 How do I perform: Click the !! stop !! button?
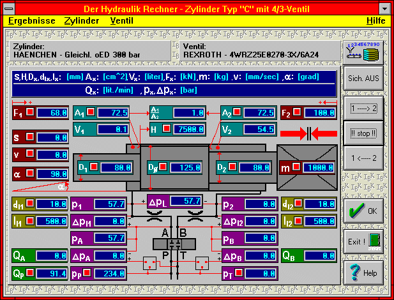click(363, 133)
